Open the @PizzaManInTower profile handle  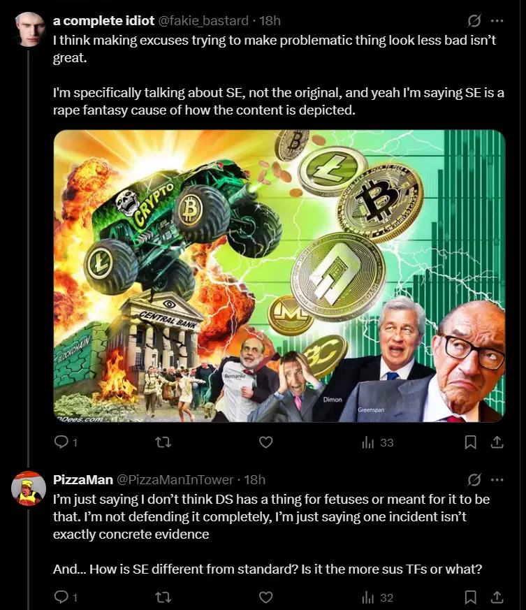175,479
